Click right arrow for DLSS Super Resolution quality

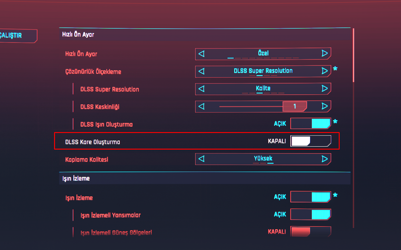(325, 89)
